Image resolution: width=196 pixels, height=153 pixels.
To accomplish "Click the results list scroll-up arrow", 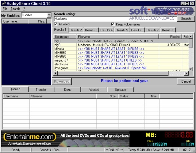I will pyautogui.click(x=190, y=36).
